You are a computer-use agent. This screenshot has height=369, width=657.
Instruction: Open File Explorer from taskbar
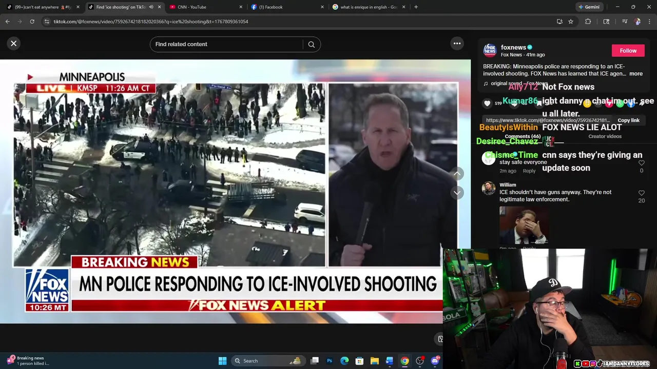[375, 361]
